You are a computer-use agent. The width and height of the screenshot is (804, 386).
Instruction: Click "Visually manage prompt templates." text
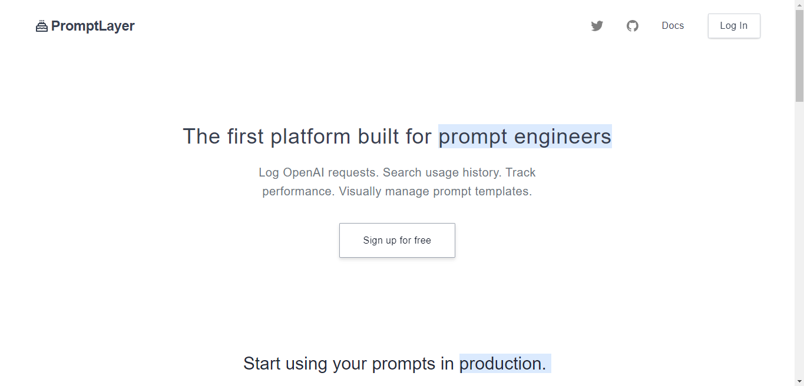pyautogui.click(x=435, y=191)
